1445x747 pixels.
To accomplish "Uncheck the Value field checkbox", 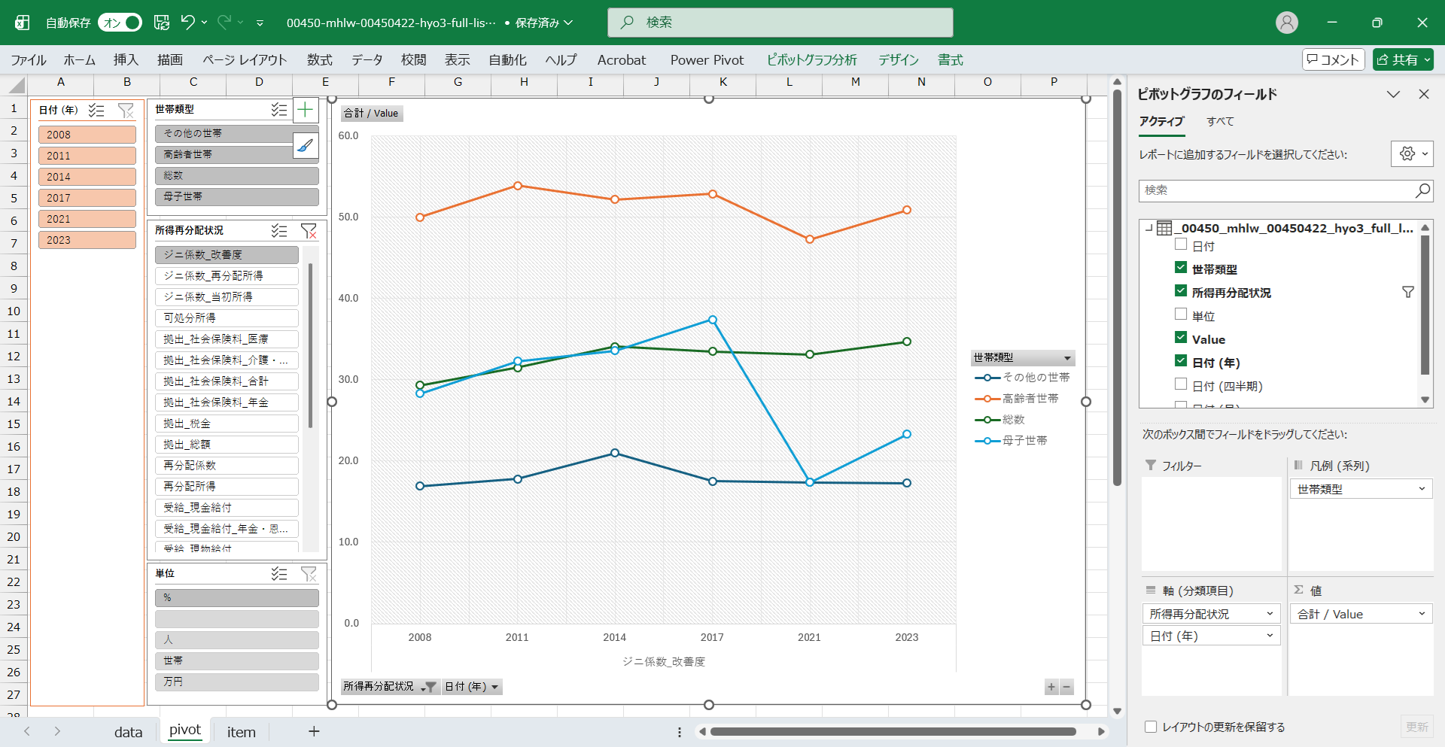I will [1181, 338].
